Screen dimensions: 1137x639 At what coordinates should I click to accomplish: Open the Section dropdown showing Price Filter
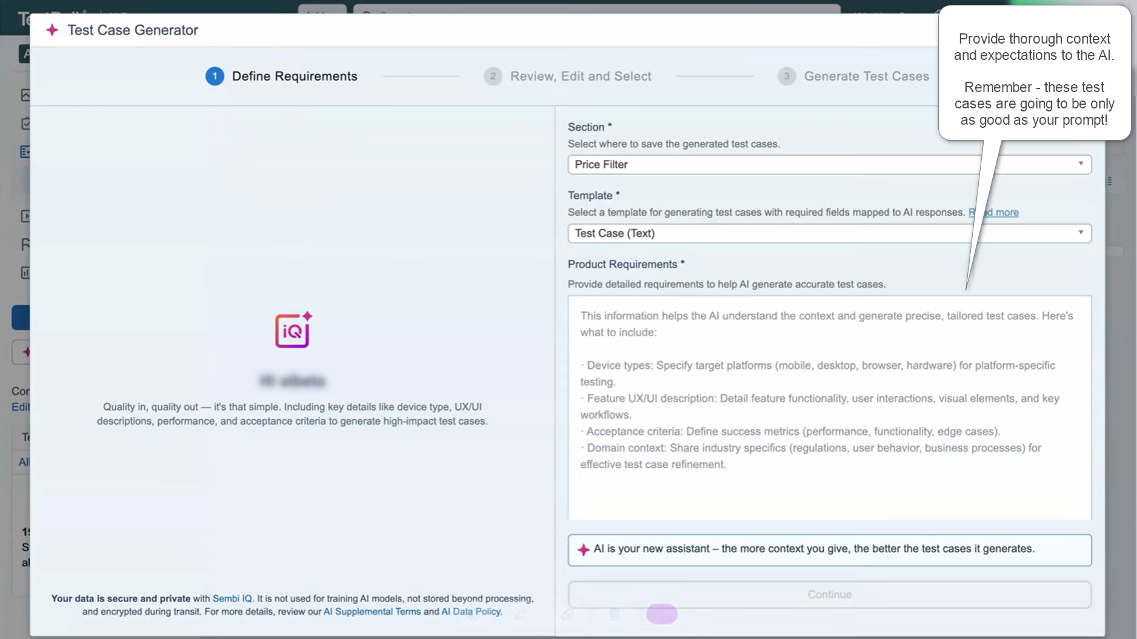(x=829, y=165)
